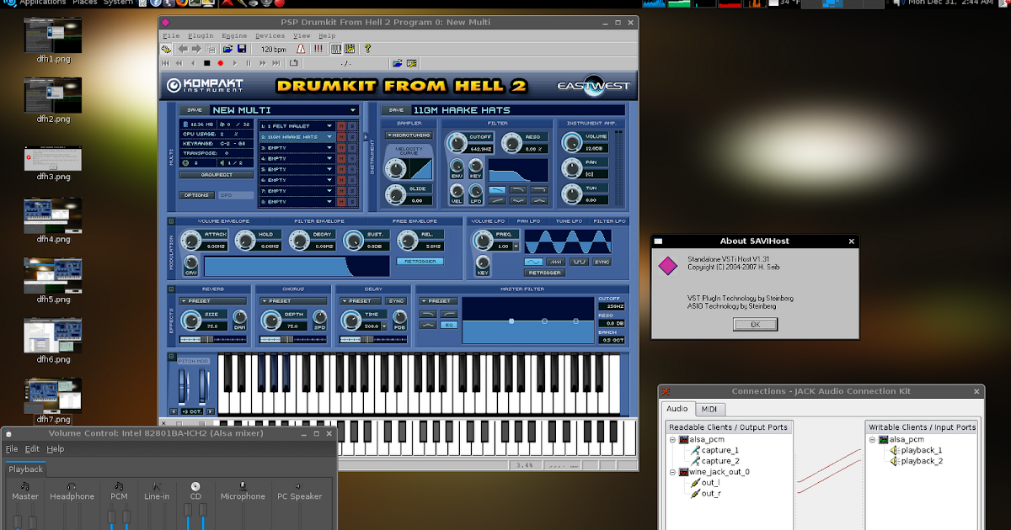
Task: Open the Plugin menu in SAVIHost
Action: click(202, 35)
